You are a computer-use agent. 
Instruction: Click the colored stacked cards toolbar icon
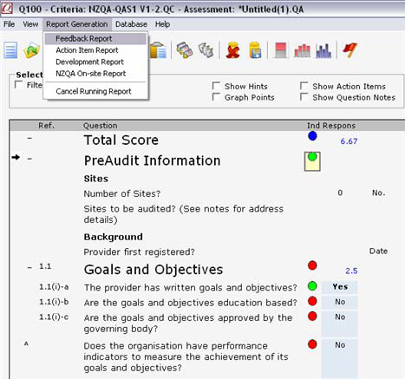click(x=185, y=50)
